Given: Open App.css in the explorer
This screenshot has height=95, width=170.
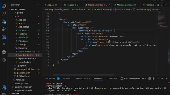Looking at the screenshot, I should point(22,20).
